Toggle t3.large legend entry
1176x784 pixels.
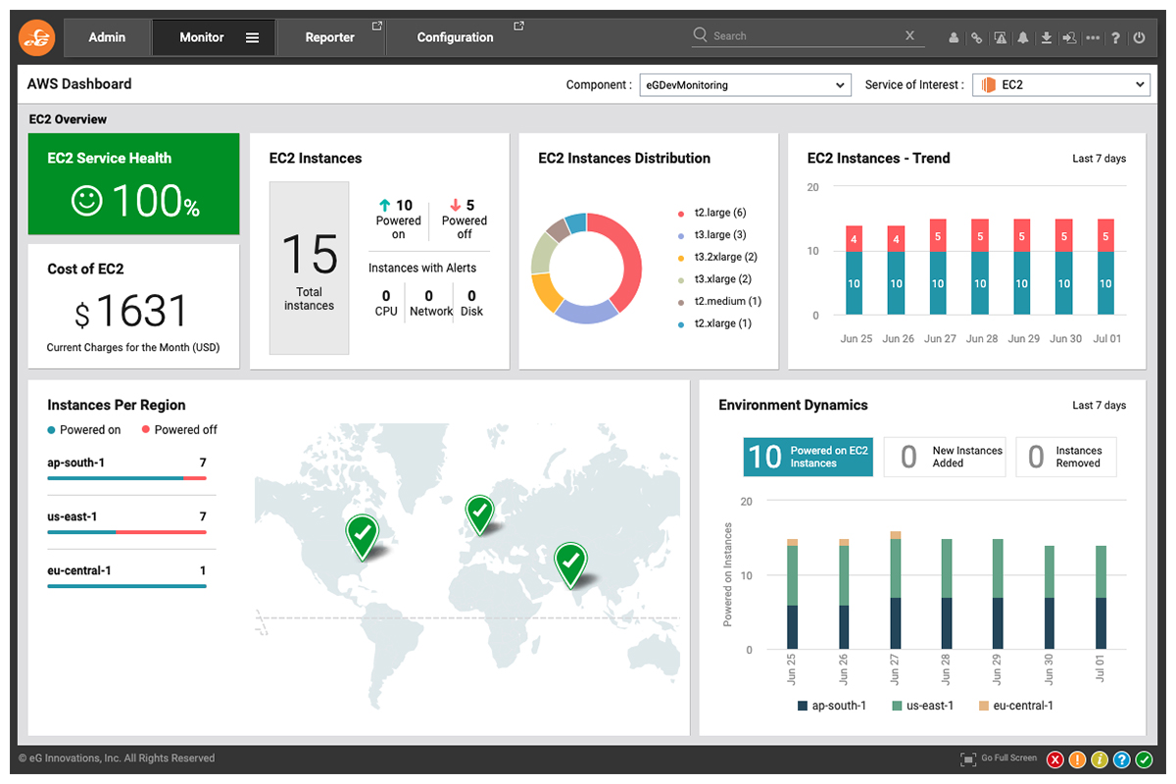click(x=712, y=235)
